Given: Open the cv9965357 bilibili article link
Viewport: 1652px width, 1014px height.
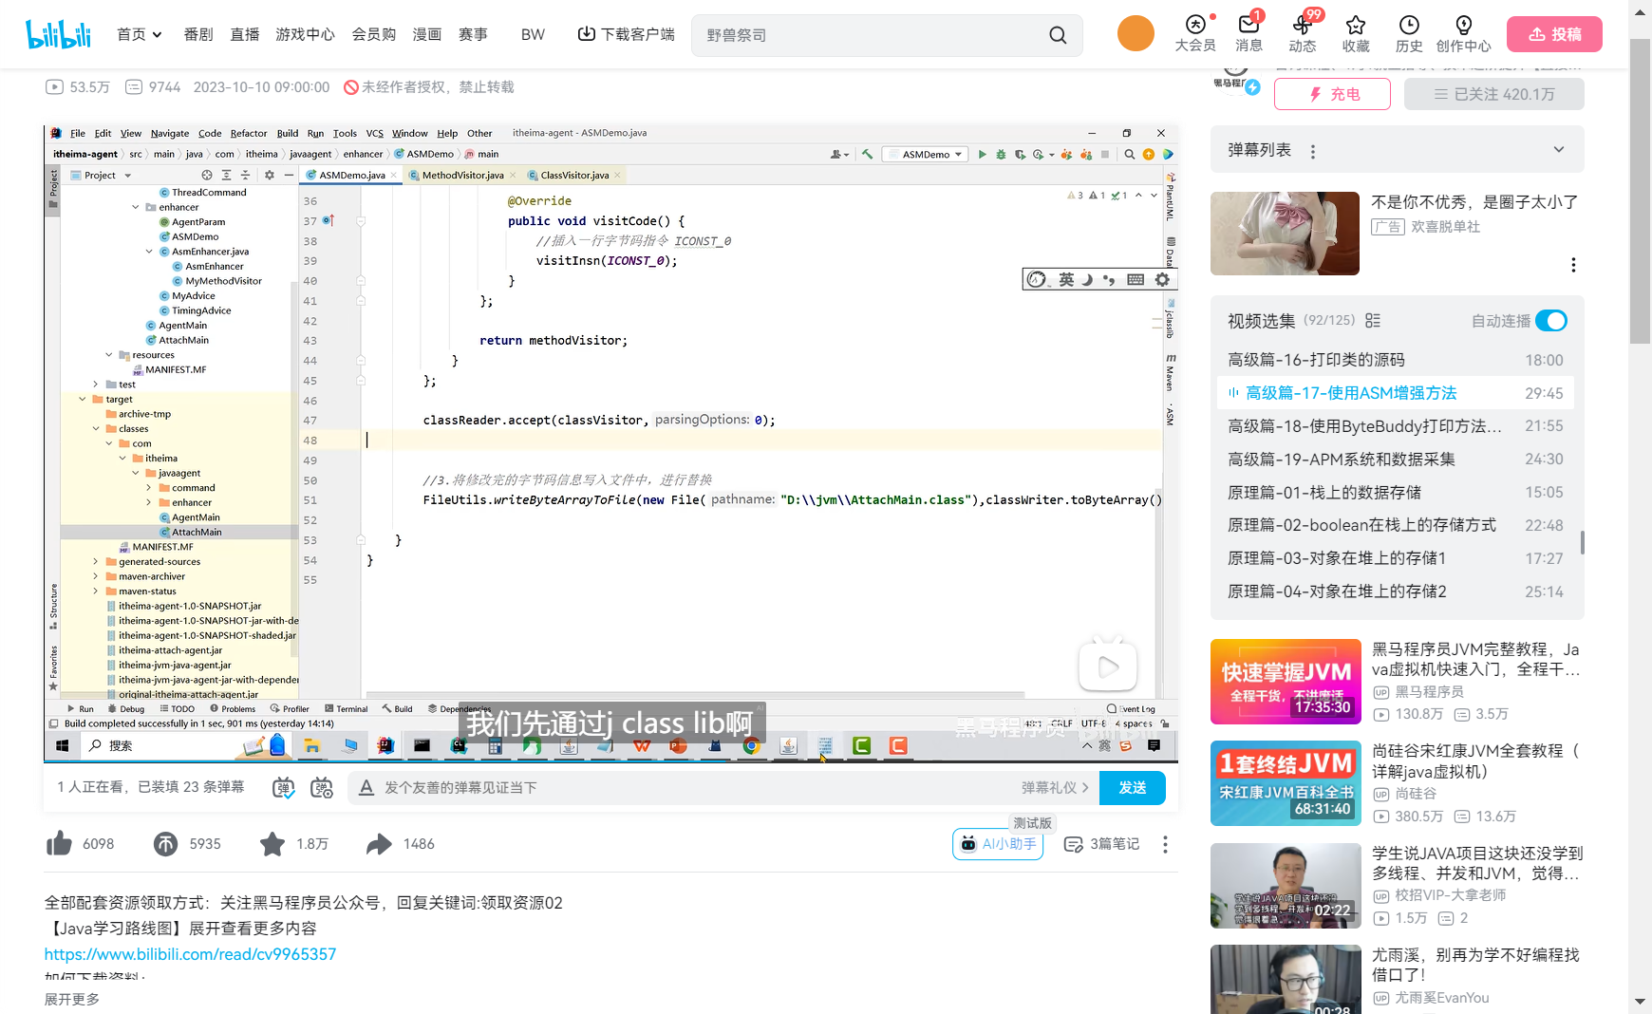Looking at the screenshot, I should click(x=189, y=953).
